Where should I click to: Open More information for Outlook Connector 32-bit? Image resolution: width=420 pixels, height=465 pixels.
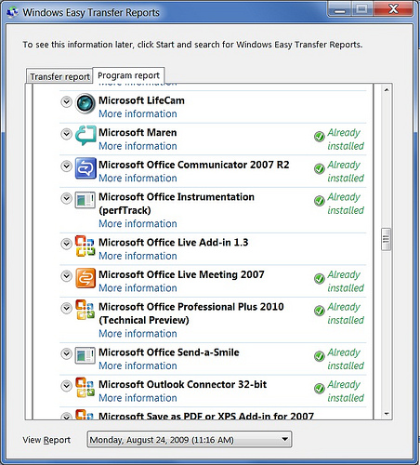[138, 398]
